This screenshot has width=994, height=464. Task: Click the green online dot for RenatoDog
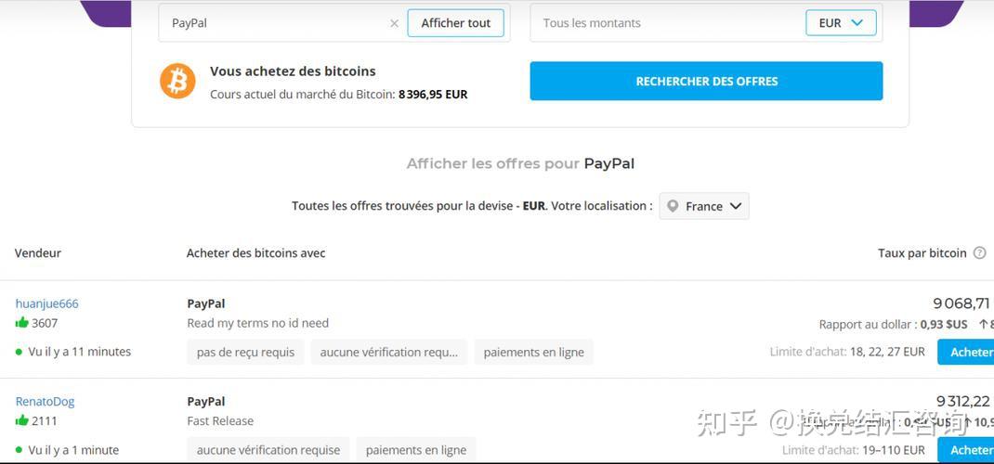19,450
